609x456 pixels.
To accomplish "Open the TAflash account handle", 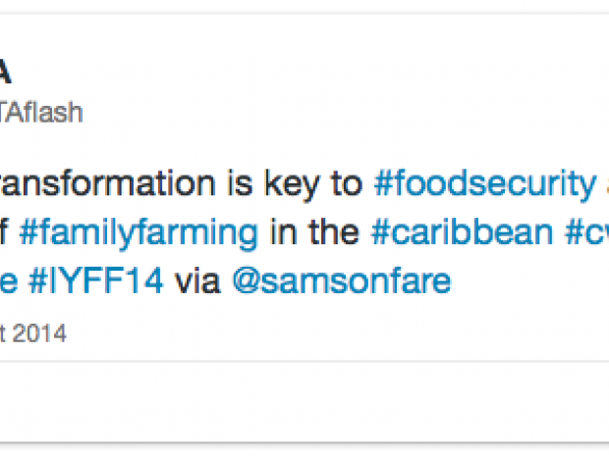I will pos(42,113).
